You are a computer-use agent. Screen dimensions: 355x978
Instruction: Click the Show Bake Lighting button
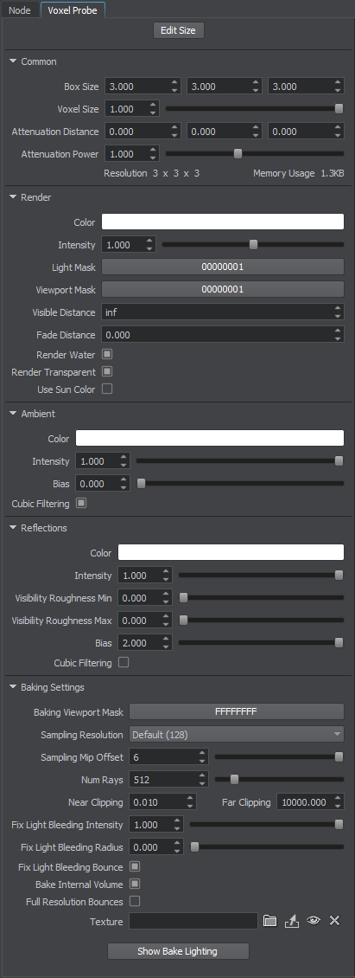point(178,951)
